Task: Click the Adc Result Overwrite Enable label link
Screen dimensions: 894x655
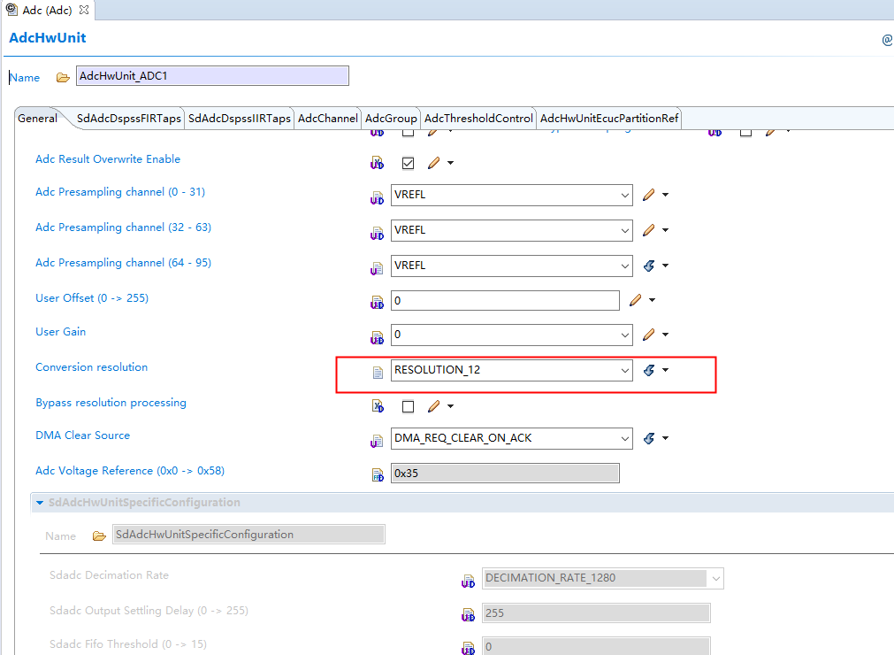Action: tap(108, 159)
